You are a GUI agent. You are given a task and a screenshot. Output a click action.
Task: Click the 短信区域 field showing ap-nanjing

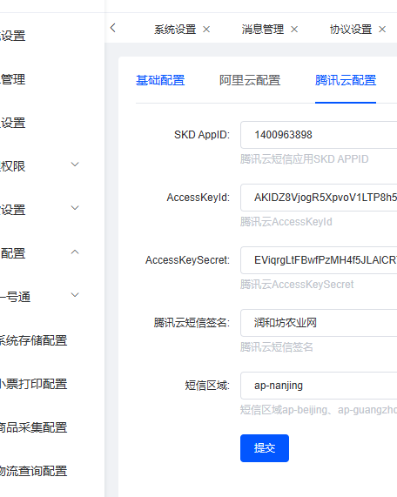click(319, 386)
